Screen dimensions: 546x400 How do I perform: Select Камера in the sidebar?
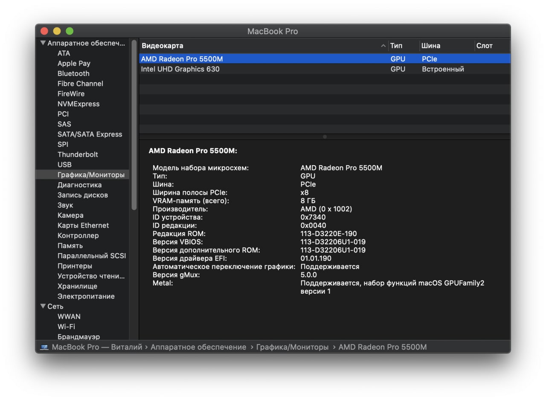[x=70, y=215]
